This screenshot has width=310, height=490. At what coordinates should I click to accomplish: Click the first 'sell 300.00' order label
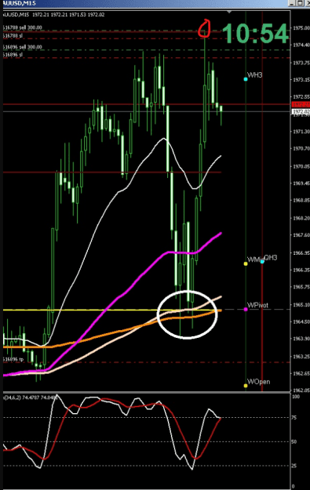22,27
